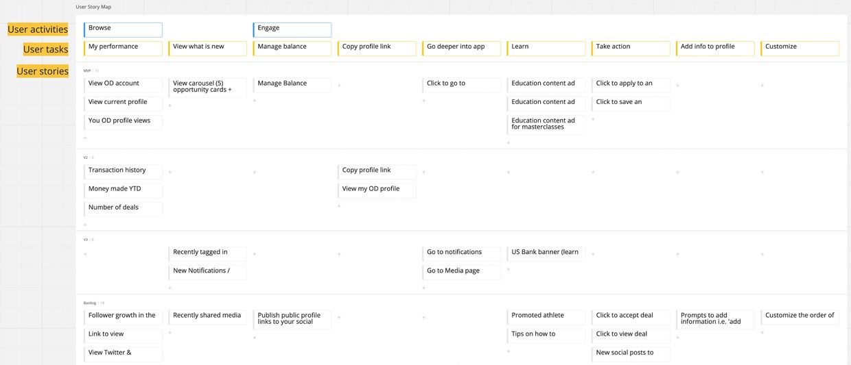The width and height of the screenshot is (851, 365).
Task: Select the 'Backlog' release section label
Action: 89,303
